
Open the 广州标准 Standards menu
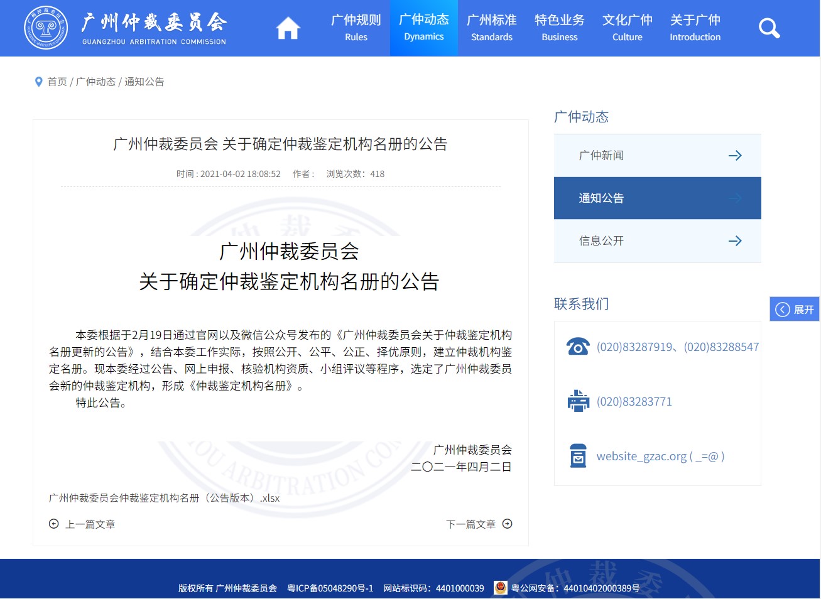click(492, 28)
